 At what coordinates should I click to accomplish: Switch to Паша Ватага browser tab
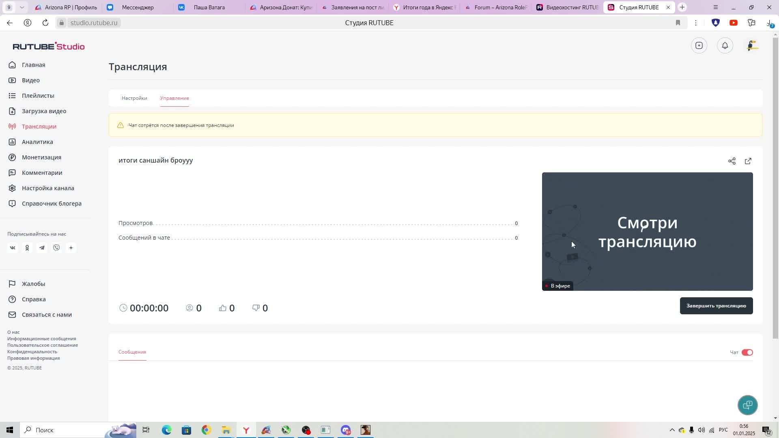pyautogui.click(x=209, y=7)
